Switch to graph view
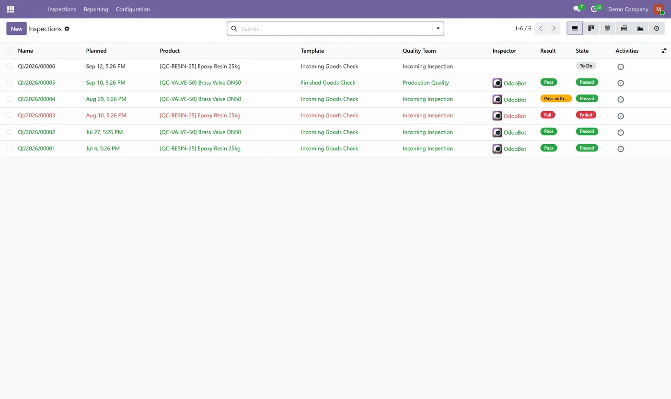The width and height of the screenshot is (671, 399). pos(640,28)
